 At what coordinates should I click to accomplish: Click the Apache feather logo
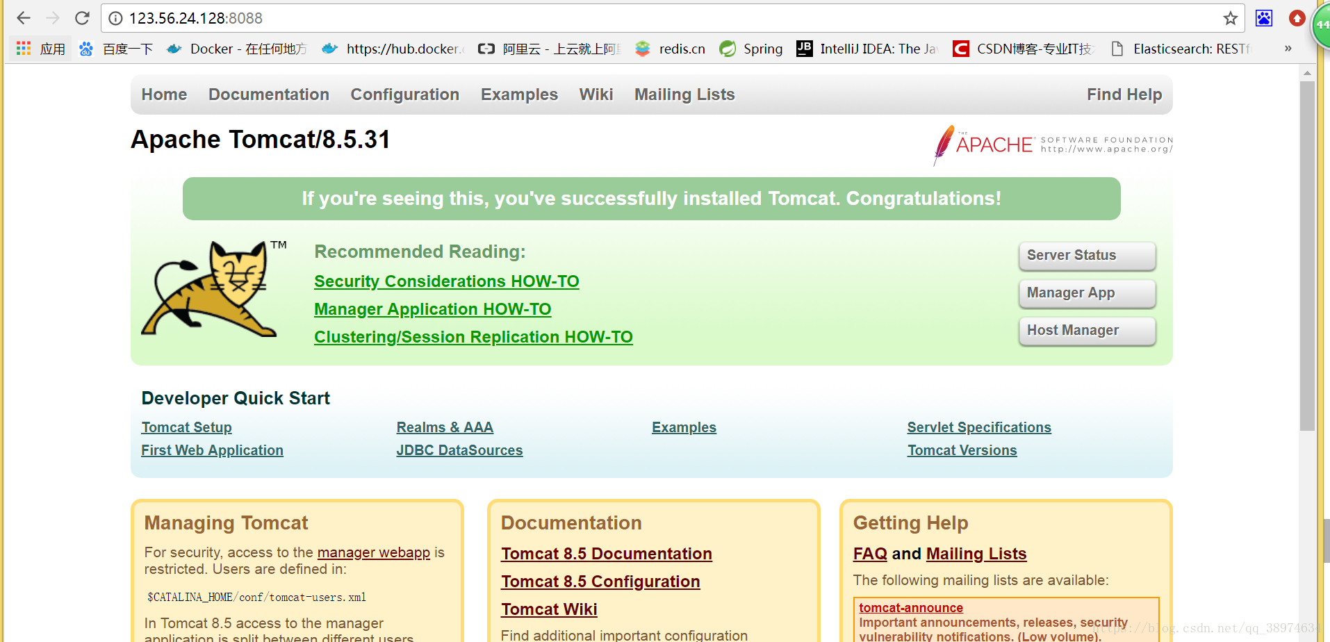(1053, 145)
